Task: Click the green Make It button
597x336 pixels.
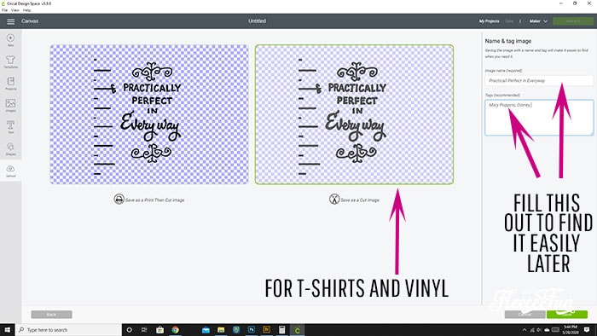Action: (572, 21)
